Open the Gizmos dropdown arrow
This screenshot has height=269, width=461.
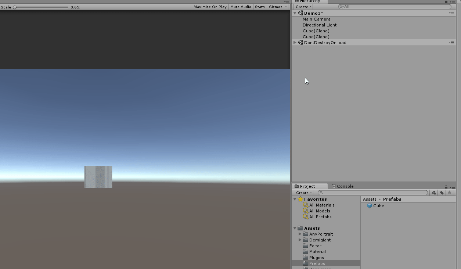[286, 7]
